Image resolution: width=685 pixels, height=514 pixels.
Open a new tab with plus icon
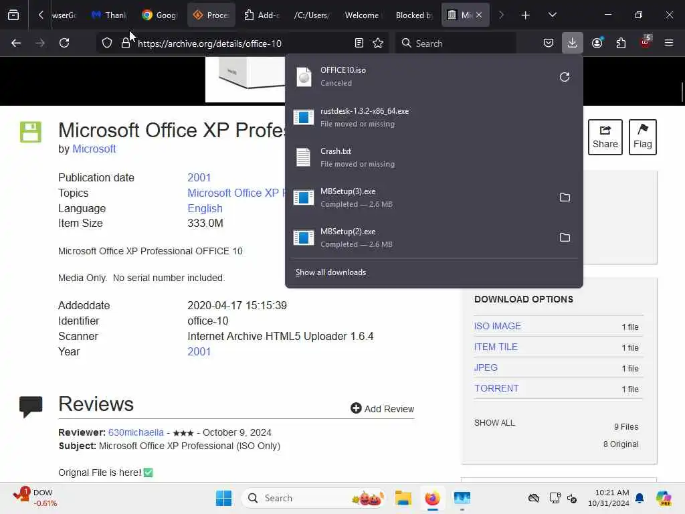(526, 15)
